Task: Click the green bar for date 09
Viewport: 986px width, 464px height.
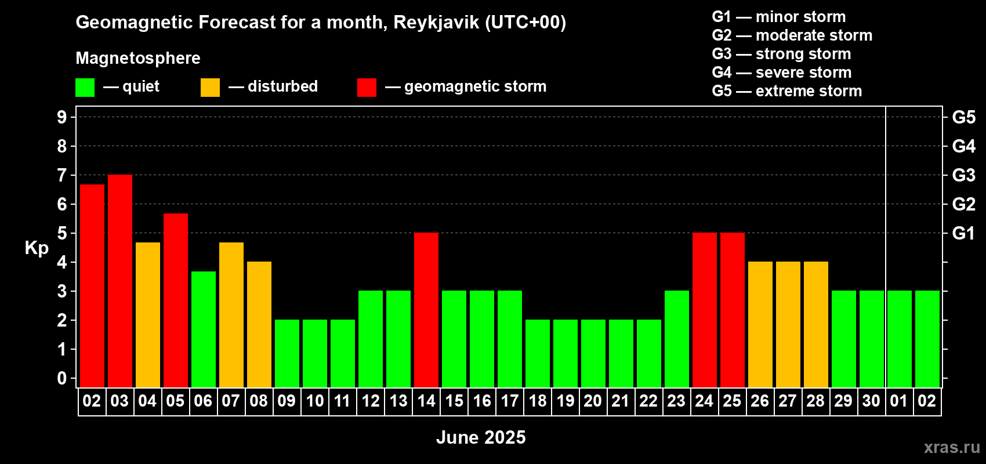Action: (x=287, y=354)
